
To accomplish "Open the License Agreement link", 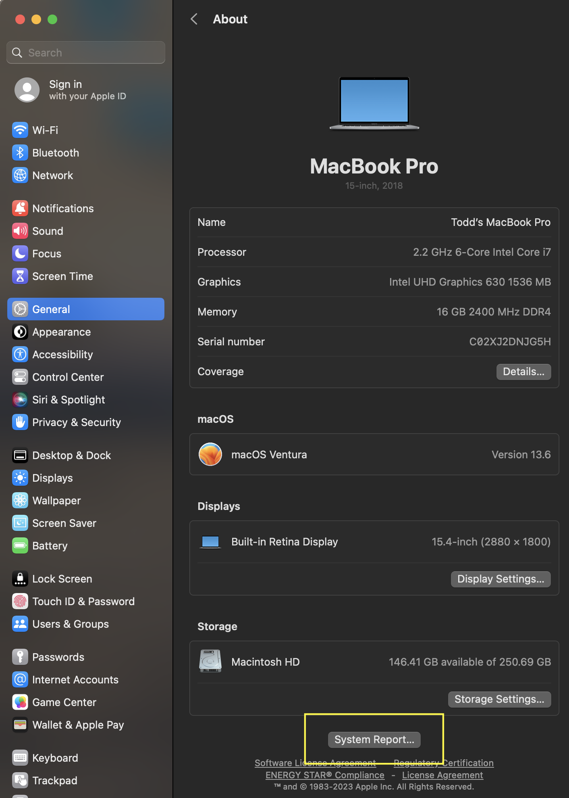I will coord(442,775).
